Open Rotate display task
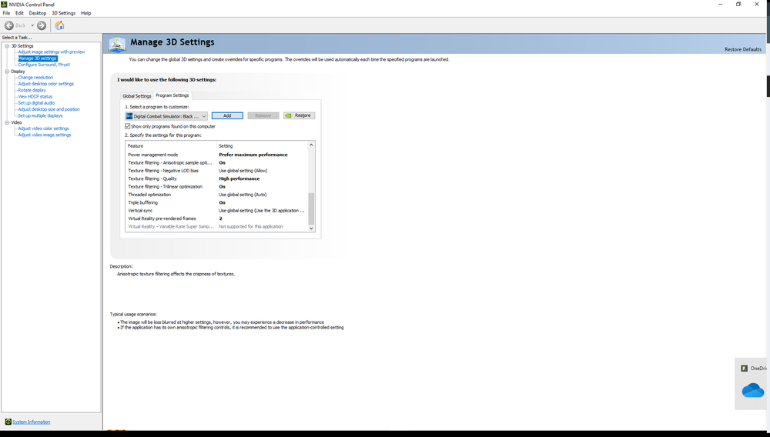Viewport: 770px width, 437px height. [x=32, y=90]
